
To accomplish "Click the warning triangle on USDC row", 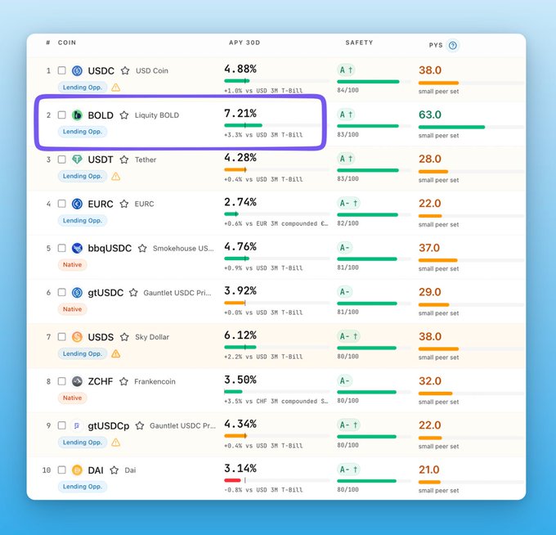I will pos(115,88).
